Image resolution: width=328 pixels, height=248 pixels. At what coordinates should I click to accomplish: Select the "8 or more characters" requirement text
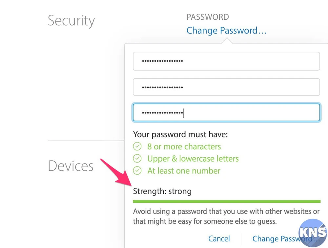coord(184,147)
